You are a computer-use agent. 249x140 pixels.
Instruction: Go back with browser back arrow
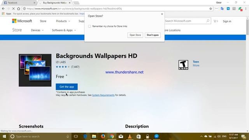pyautogui.click(x=3, y=9)
